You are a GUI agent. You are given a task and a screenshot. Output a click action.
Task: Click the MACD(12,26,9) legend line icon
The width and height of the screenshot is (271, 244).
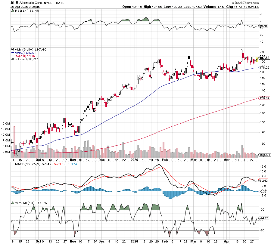12,164
